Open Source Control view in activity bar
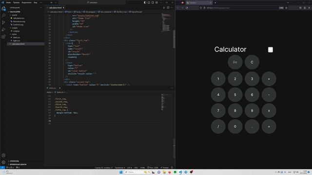The image size is (312, 175). [3, 22]
